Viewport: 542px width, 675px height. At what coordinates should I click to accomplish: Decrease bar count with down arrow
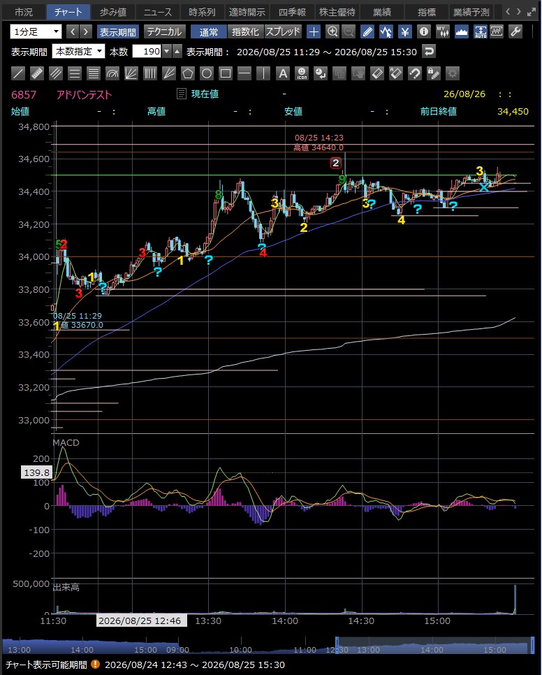pyautogui.click(x=167, y=52)
